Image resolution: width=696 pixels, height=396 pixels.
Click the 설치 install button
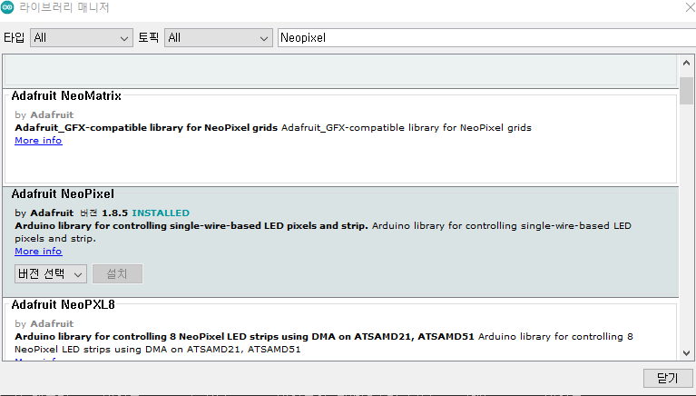tap(117, 273)
